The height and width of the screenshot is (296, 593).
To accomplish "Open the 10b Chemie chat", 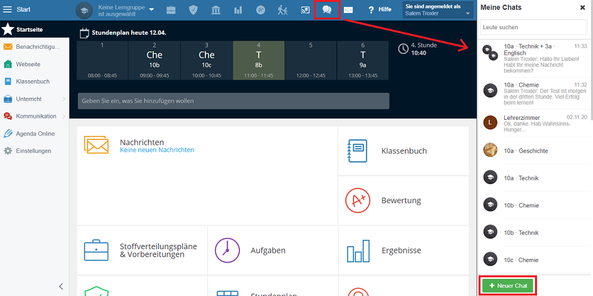I will click(535, 205).
